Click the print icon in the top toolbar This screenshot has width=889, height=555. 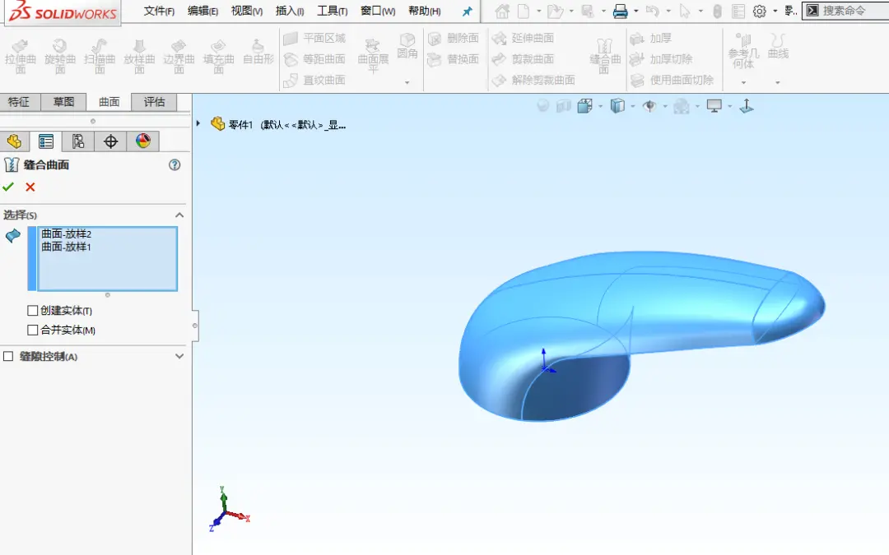pos(621,12)
